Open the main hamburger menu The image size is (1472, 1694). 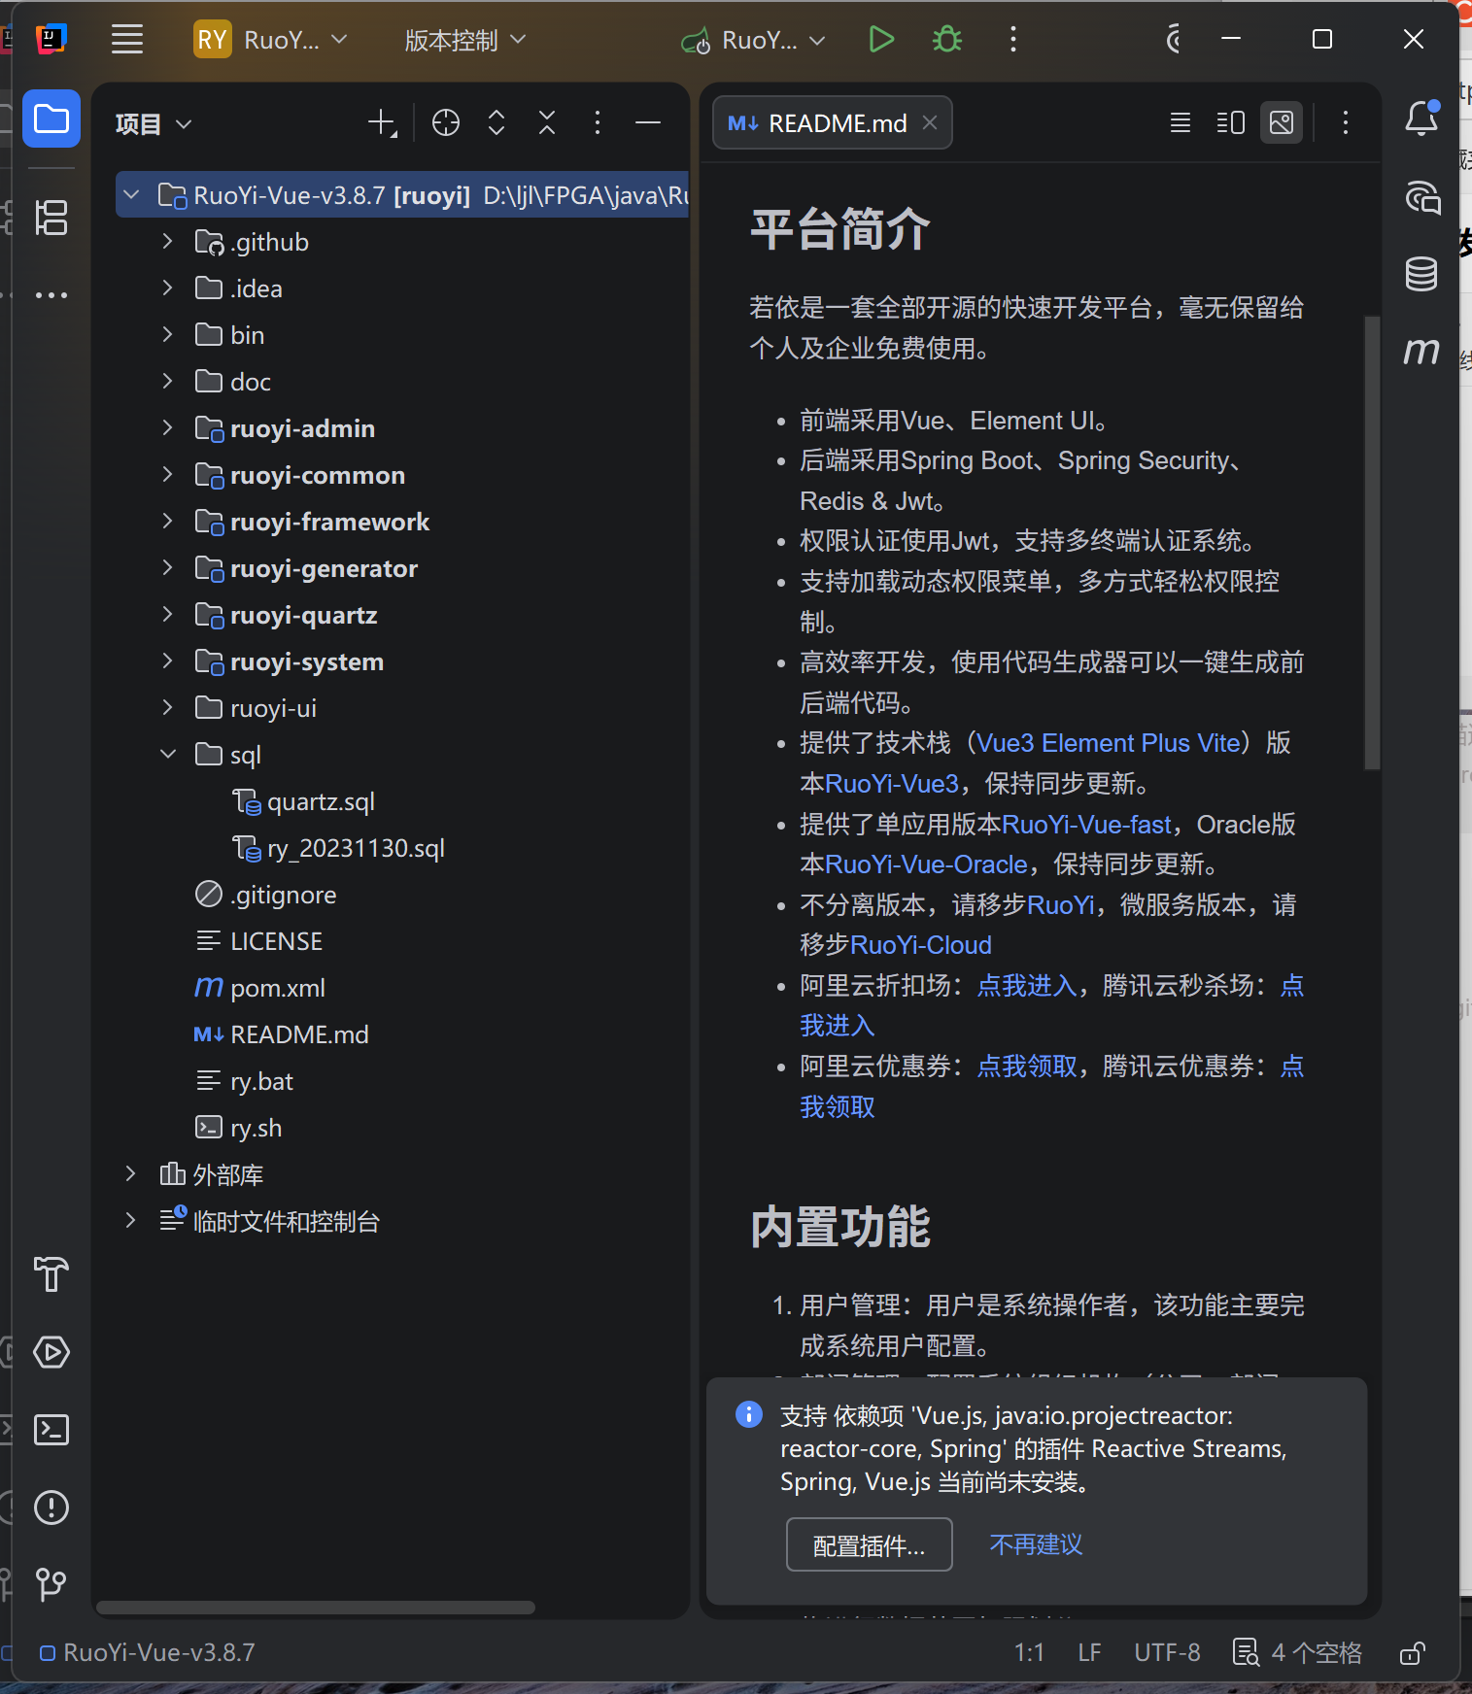pos(127,40)
